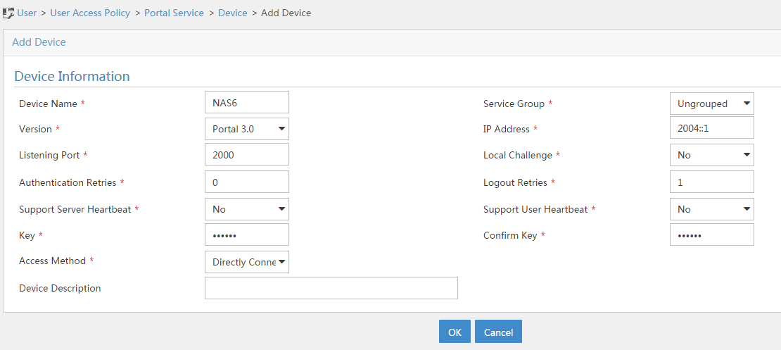The width and height of the screenshot is (781, 350).
Task: Click the Authentication Retries label
Action: [x=68, y=182]
